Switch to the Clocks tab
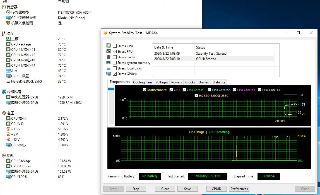 (190, 82)
